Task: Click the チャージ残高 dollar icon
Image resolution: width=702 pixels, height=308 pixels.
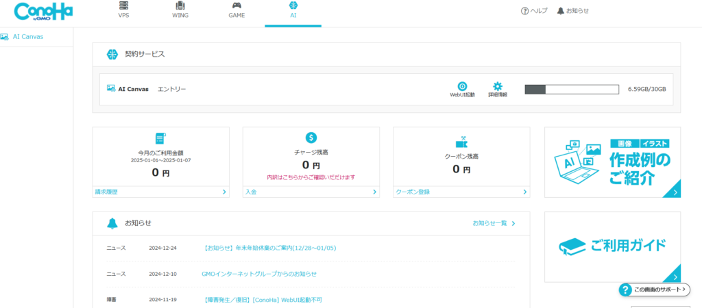Action: pyautogui.click(x=311, y=138)
